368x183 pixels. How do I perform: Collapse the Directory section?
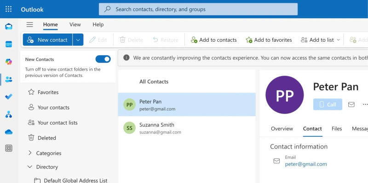(30, 167)
